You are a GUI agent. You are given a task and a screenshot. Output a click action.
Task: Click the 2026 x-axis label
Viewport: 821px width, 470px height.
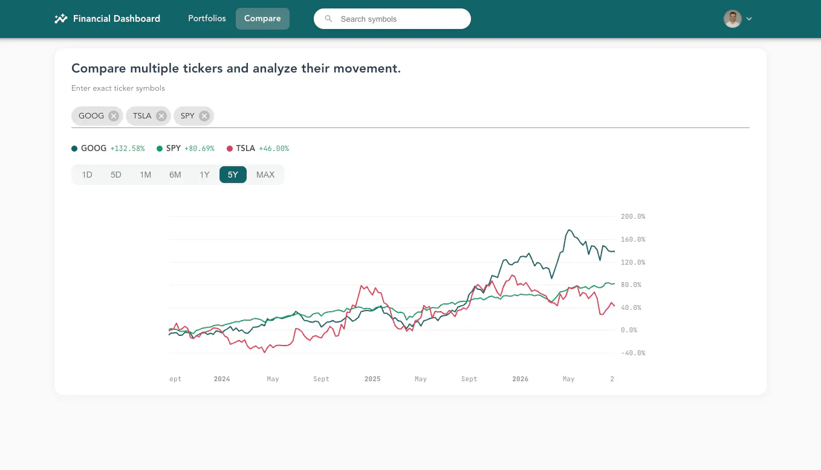coord(521,379)
